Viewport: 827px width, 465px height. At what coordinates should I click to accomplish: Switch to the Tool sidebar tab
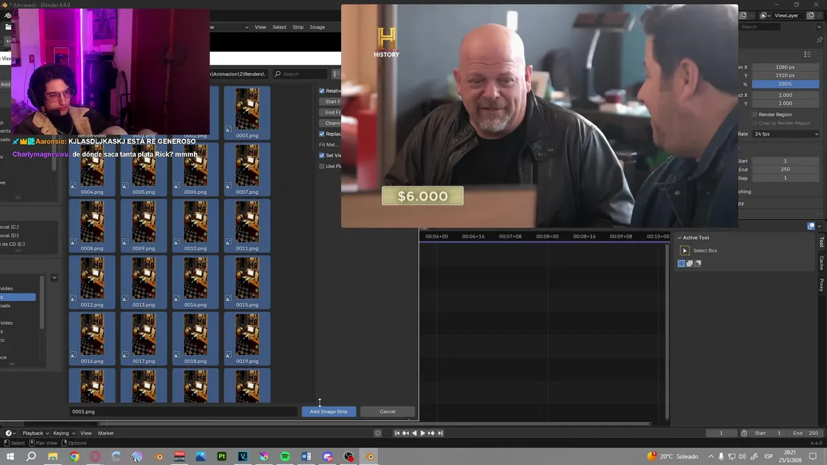[x=822, y=242]
